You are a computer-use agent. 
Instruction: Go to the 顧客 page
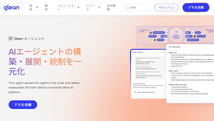coord(46,7)
